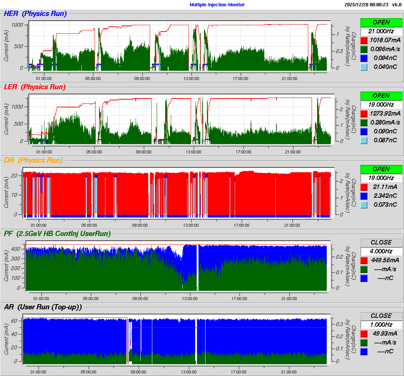404x376 pixels.
Task: Click the red swatch beside PF 449.56mA
Action: tap(364, 260)
